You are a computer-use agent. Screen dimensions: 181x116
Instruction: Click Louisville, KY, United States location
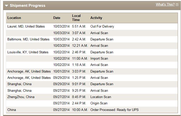pyautogui.click(x=28, y=52)
